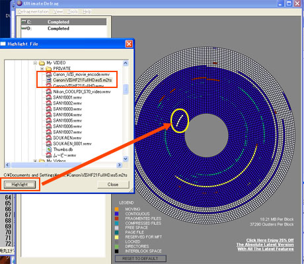This screenshot has width=304, height=264.
Task: Select Thumbs.db in the tree
Action: pos(63,150)
